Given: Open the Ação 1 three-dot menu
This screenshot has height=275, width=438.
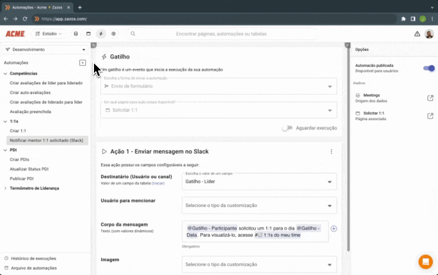Looking at the screenshot, I should (x=331, y=152).
